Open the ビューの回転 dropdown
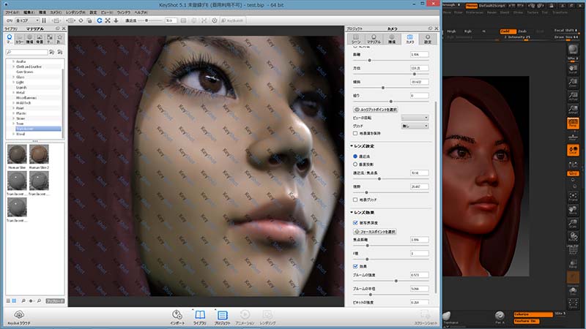The height and width of the screenshot is (329, 586). coord(415,118)
